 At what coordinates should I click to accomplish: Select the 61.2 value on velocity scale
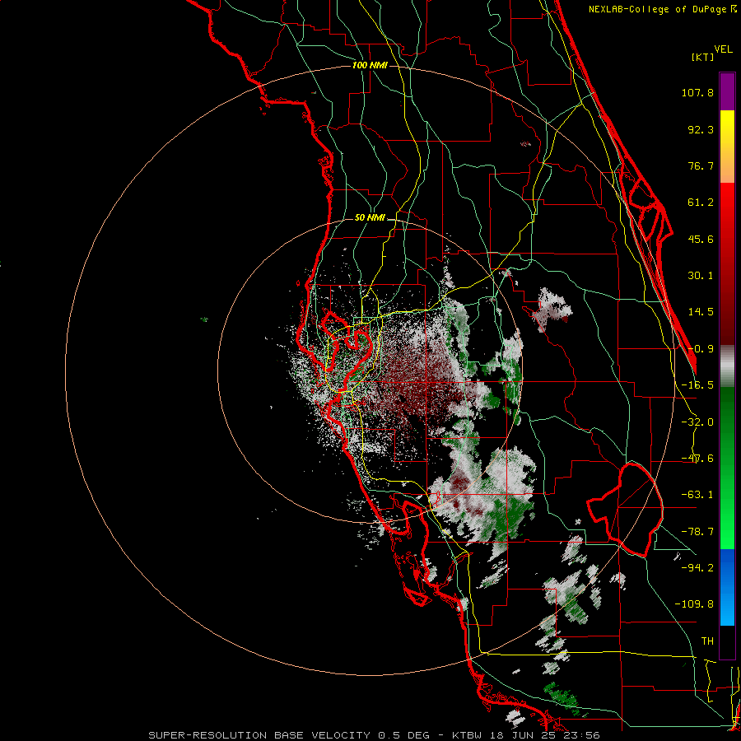point(701,203)
